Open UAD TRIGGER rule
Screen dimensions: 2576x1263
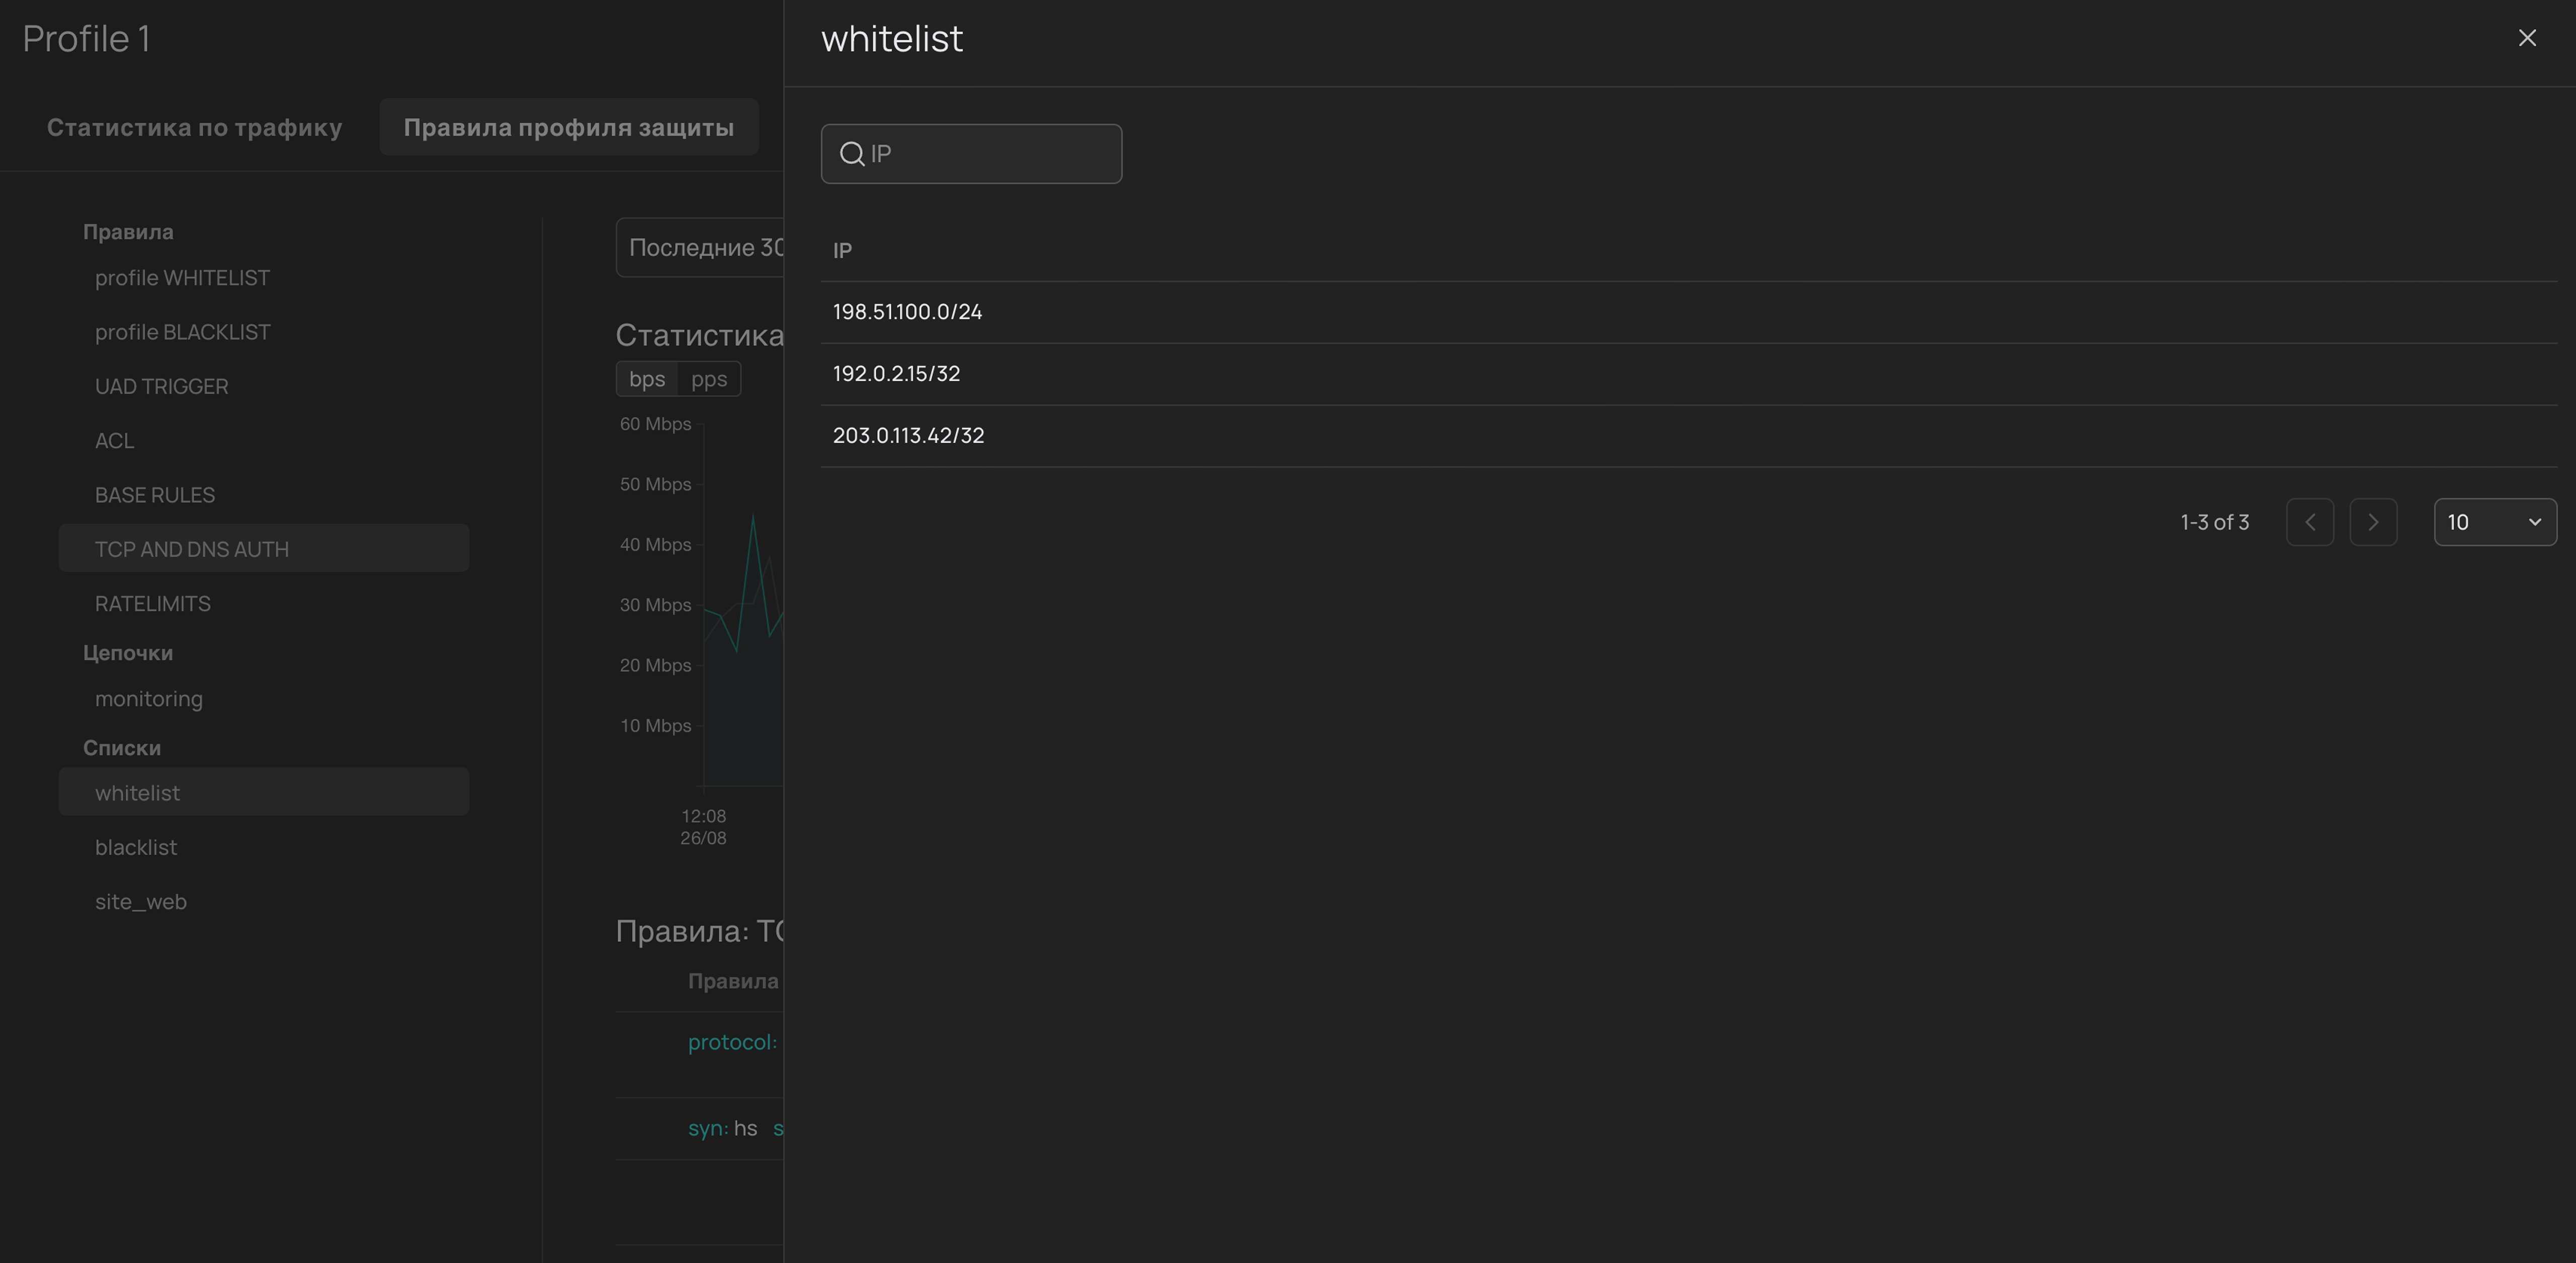tap(263, 386)
